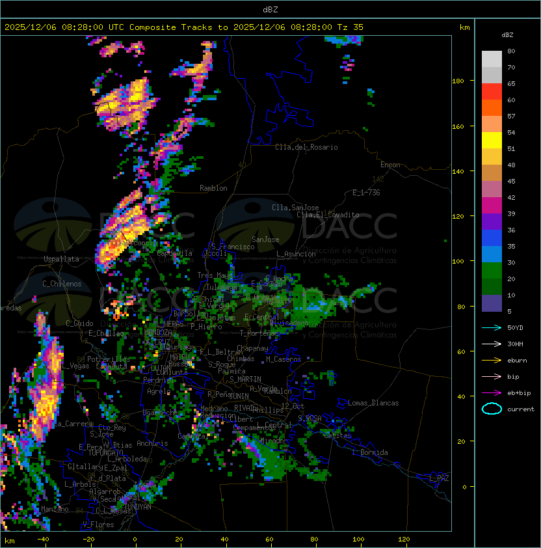Click the 'km' unit label at the bottom left

[10, 541]
